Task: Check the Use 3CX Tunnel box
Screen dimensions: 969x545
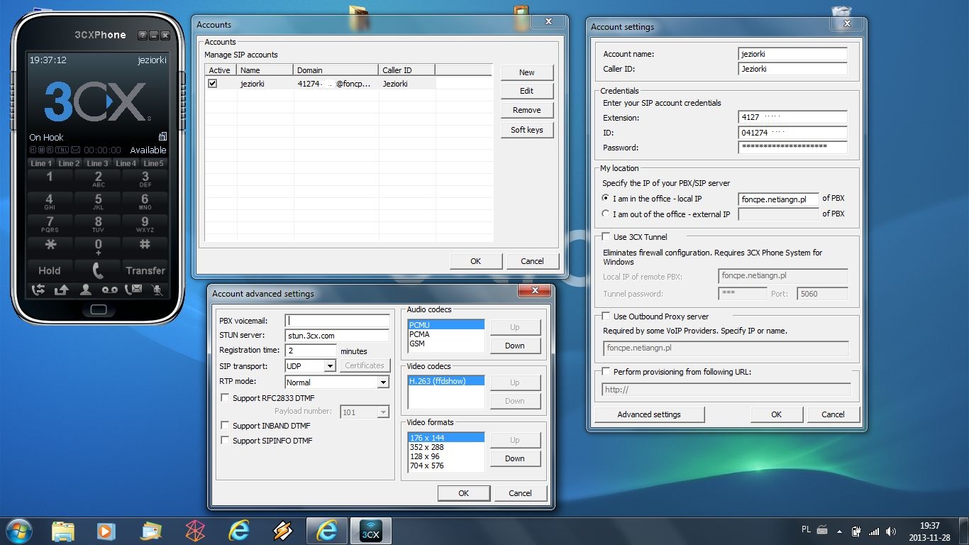Action: coord(606,237)
